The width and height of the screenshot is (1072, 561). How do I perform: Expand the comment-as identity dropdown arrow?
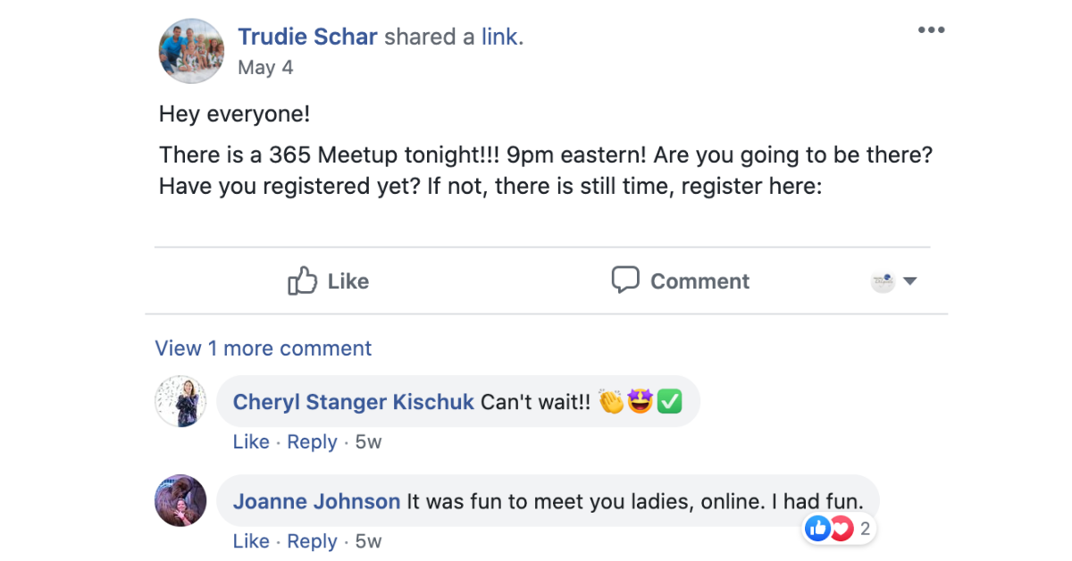910,281
